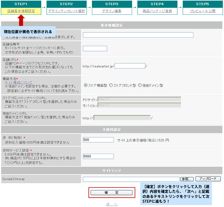The width and height of the screenshot is (224, 207).
Task: Open STEP5 プレビュー＆公開 link
Action: [202, 11]
